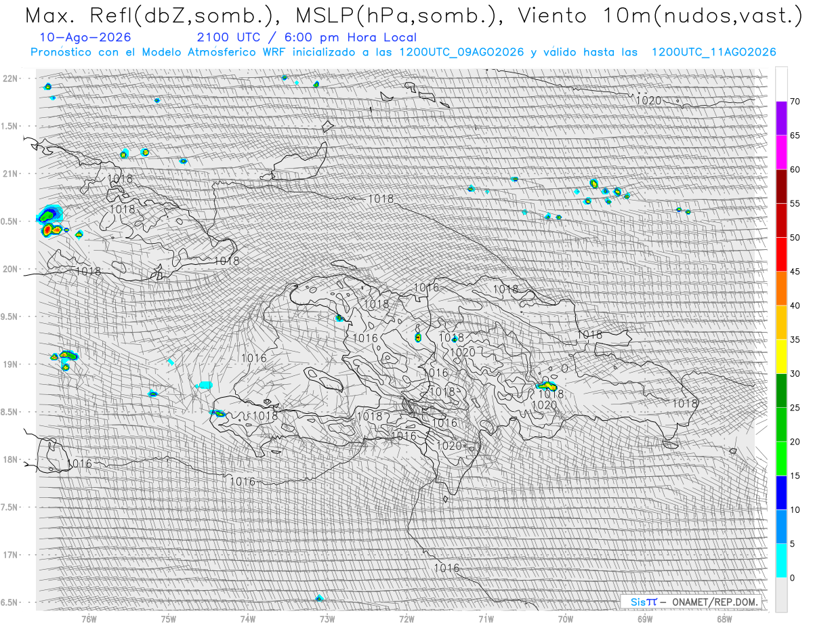Screen dimensions: 813x628
Task: Click the '40' color bar value label
Action: pyautogui.click(x=795, y=306)
